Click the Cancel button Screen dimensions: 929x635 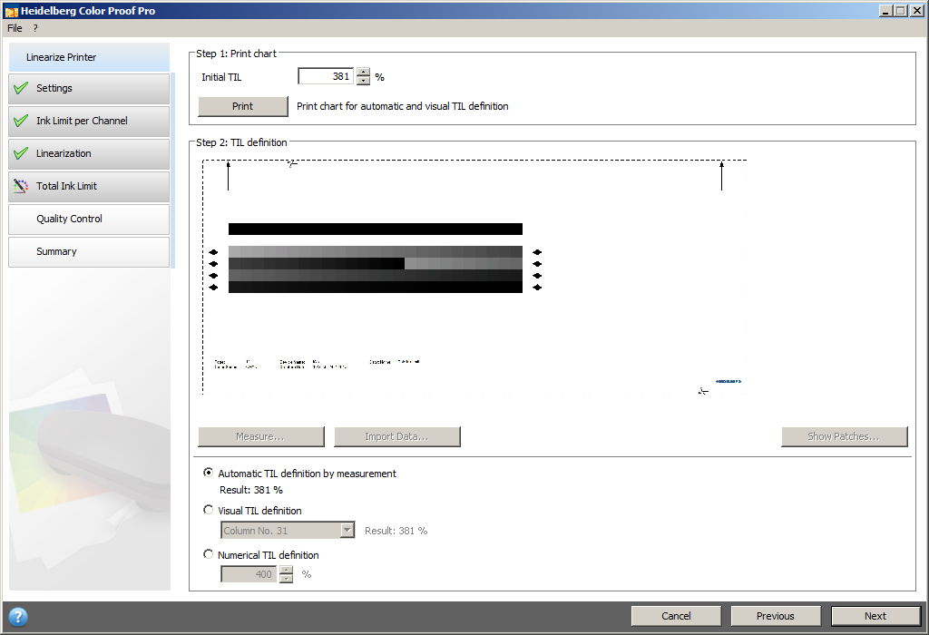(676, 616)
